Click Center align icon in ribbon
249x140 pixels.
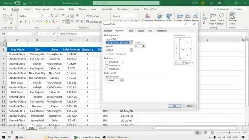pos(67,22)
